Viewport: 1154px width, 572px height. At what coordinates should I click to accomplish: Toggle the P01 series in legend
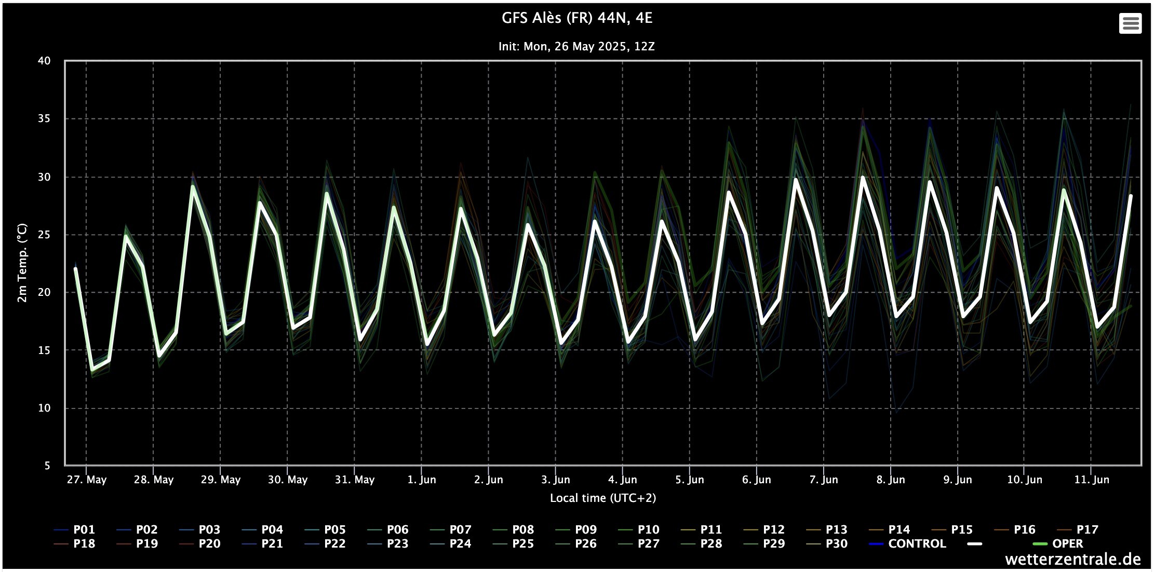coord(84,529)
